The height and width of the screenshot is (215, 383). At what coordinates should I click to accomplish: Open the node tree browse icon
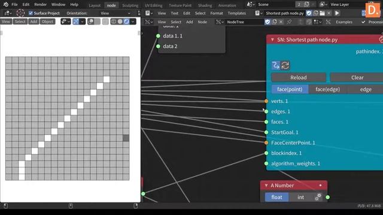click(x=220, y=22)
